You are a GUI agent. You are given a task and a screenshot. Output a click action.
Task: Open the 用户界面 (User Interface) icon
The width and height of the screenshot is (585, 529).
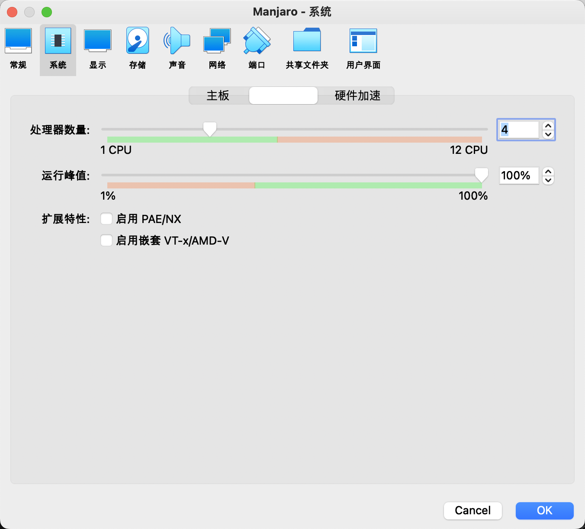(363, 49)
